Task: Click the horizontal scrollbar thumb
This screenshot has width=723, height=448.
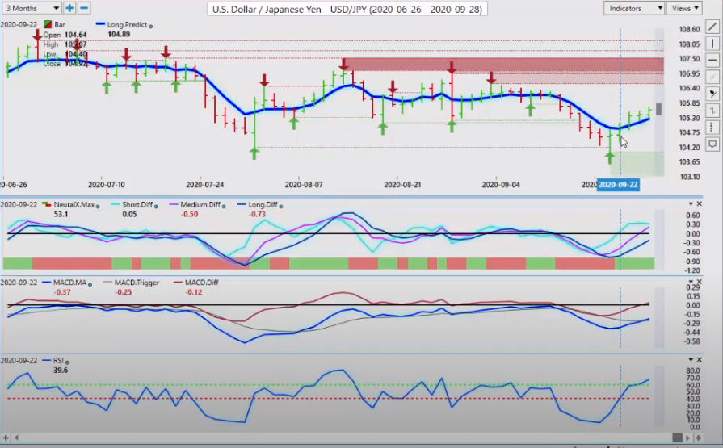Action: coord(677,438)
